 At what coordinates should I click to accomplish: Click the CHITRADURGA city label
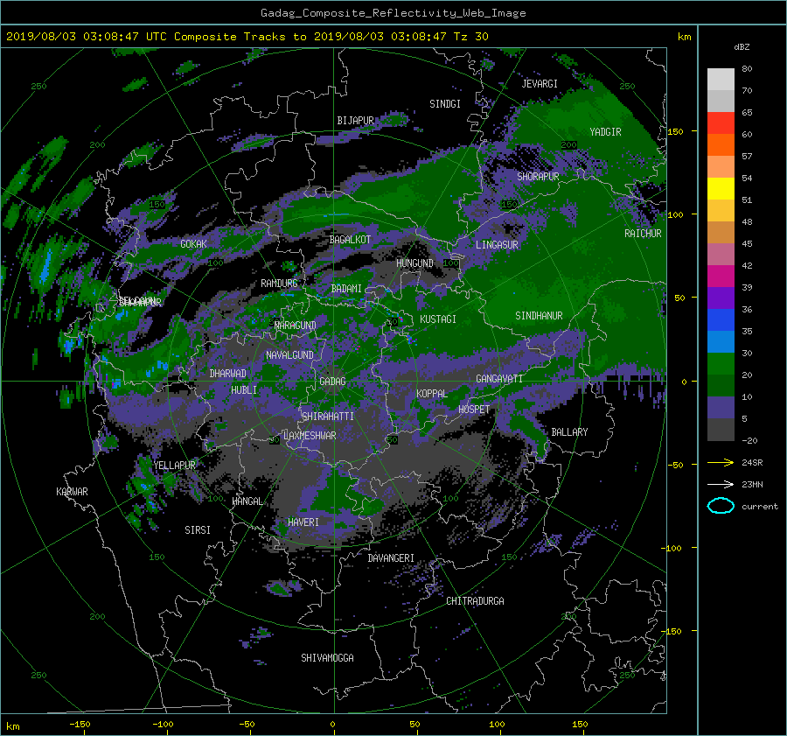pos(475,601)
